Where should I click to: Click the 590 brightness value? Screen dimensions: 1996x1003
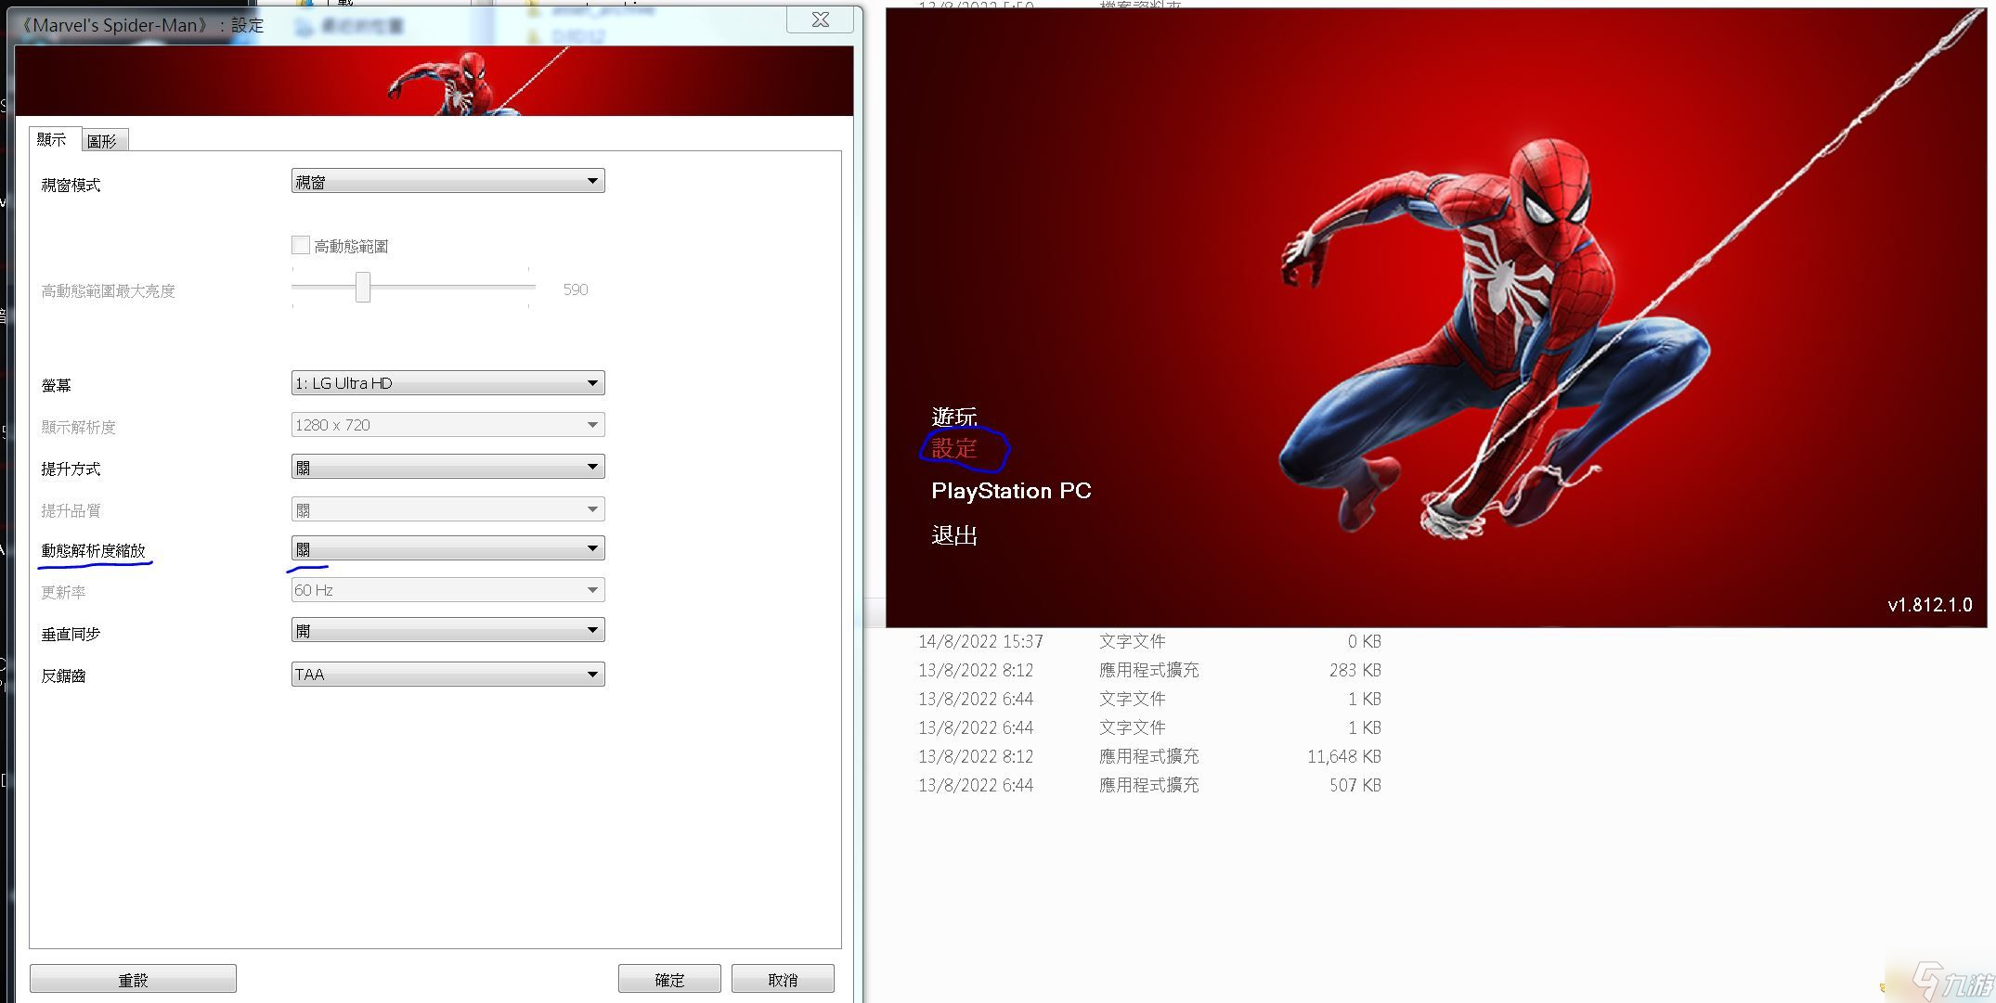pyautogui.click(x=576, y=289)
